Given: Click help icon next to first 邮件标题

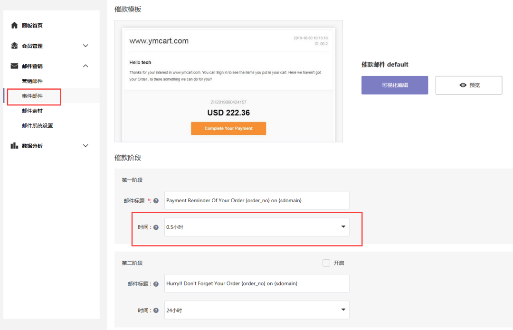Looking at the screenshot, I should tap(156, 201).
